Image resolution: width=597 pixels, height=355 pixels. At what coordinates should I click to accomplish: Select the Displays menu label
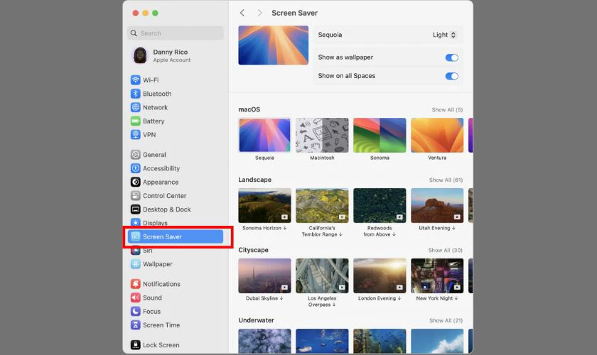pyautogui.click(x=155, y=223)
